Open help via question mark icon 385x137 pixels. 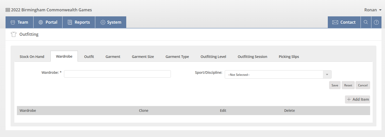click(x=376, y=22)
